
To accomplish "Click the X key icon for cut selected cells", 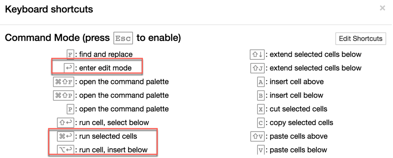I will [x=261, y=109].
